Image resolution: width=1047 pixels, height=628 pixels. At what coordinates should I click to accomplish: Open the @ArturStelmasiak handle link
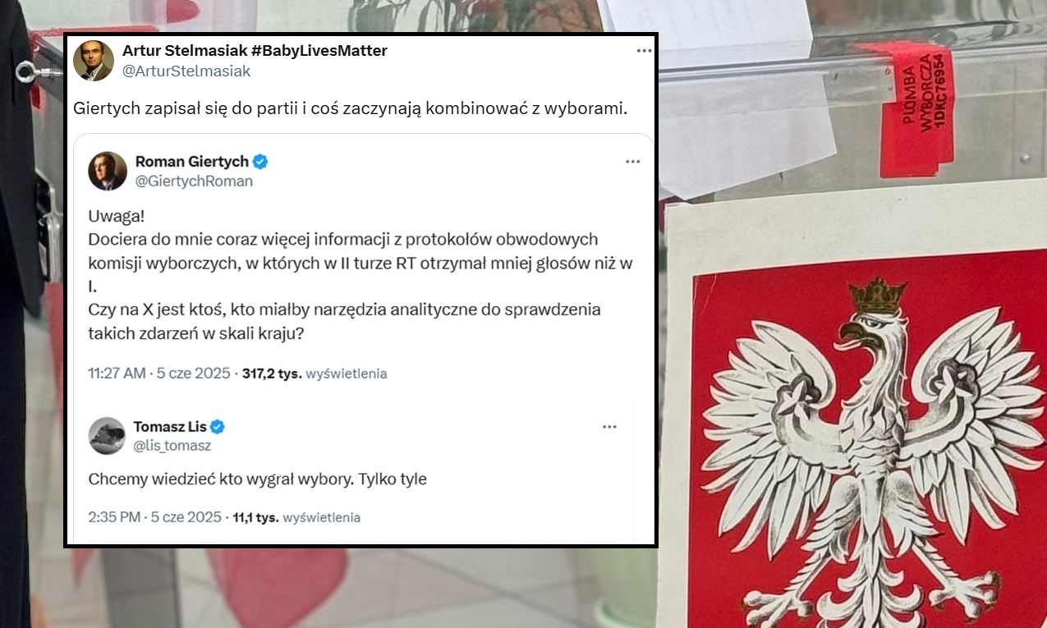point(186,71)
